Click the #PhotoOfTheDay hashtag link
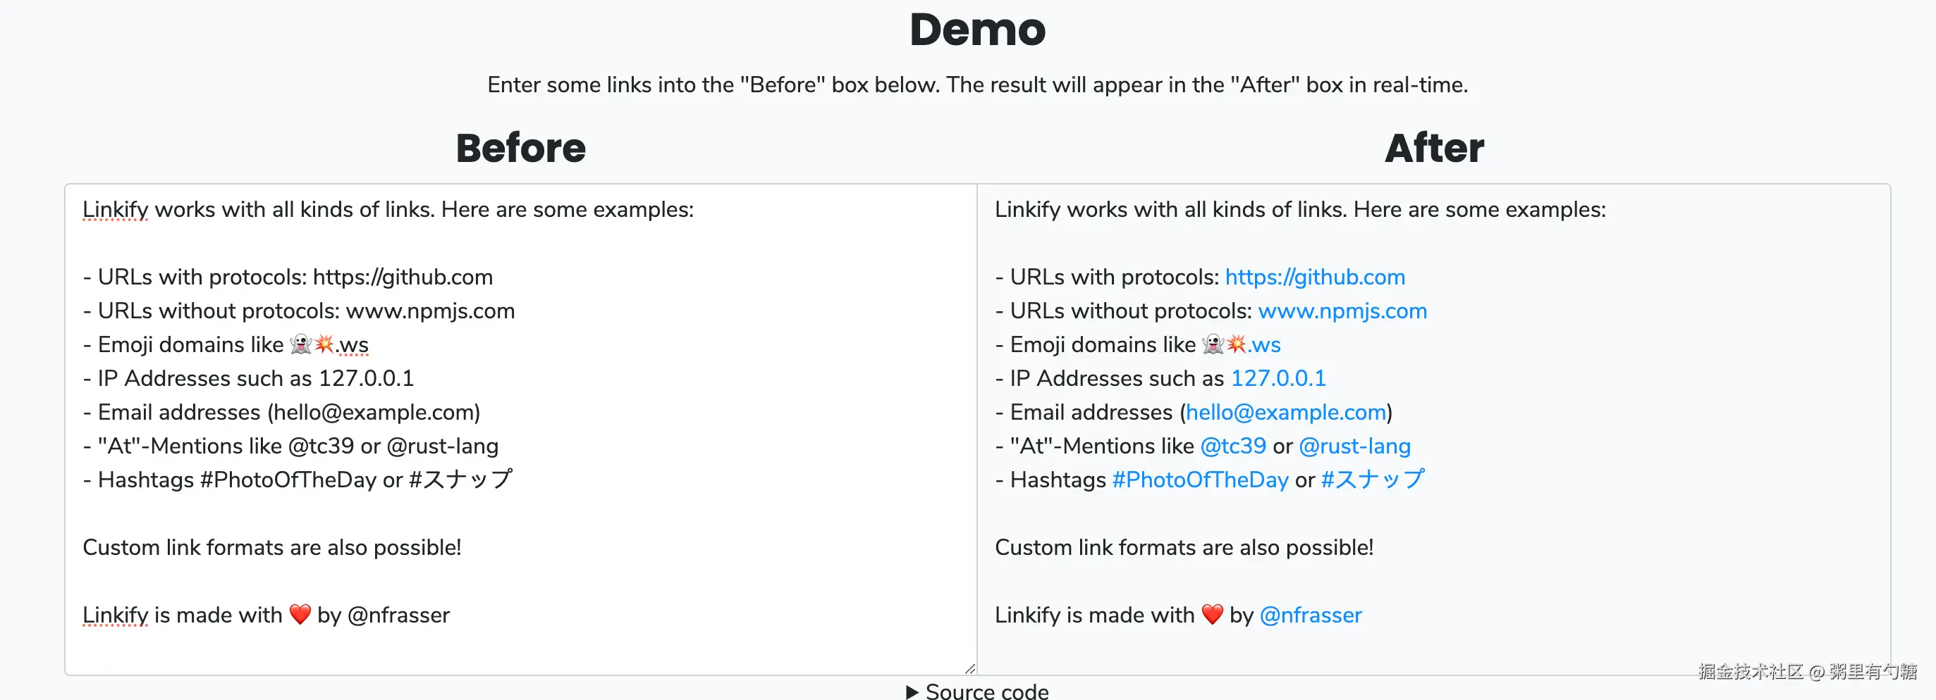Viewport: 1936px width, 700px height. (1199, 480)
